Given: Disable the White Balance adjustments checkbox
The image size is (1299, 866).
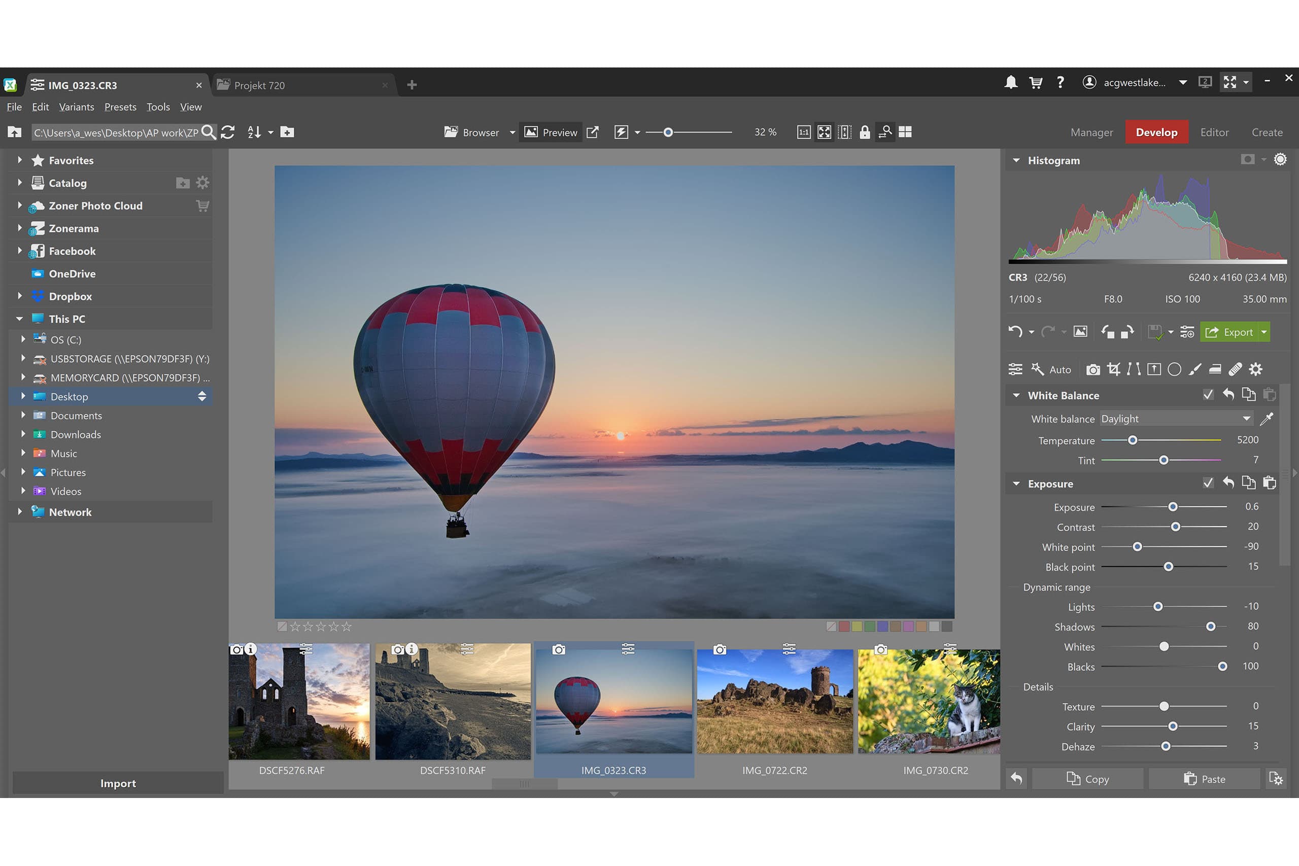Looking at the screenshot, I should [1208, 394].
